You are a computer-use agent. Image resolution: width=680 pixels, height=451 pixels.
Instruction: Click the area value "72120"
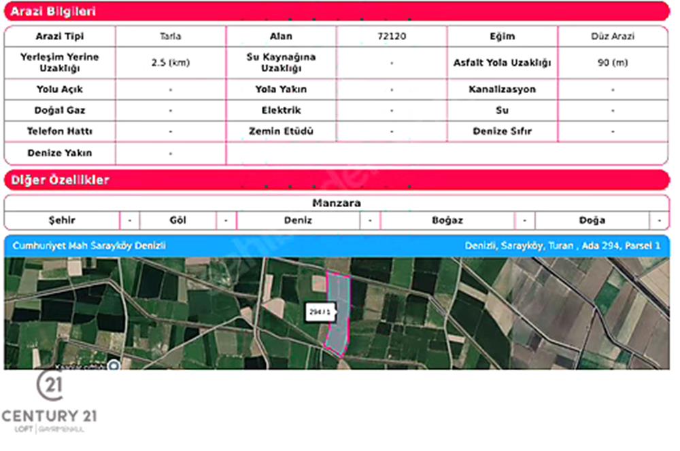[392, 37]
